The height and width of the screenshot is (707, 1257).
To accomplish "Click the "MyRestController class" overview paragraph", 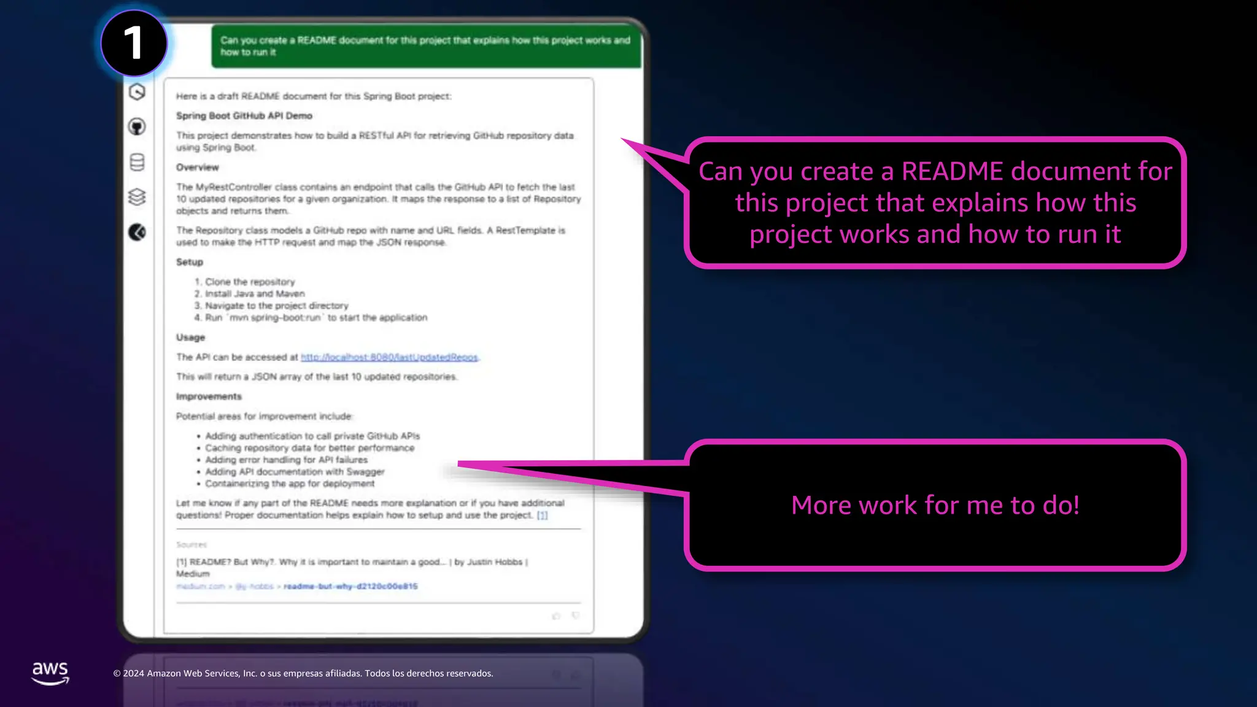I will coord(379,199).
